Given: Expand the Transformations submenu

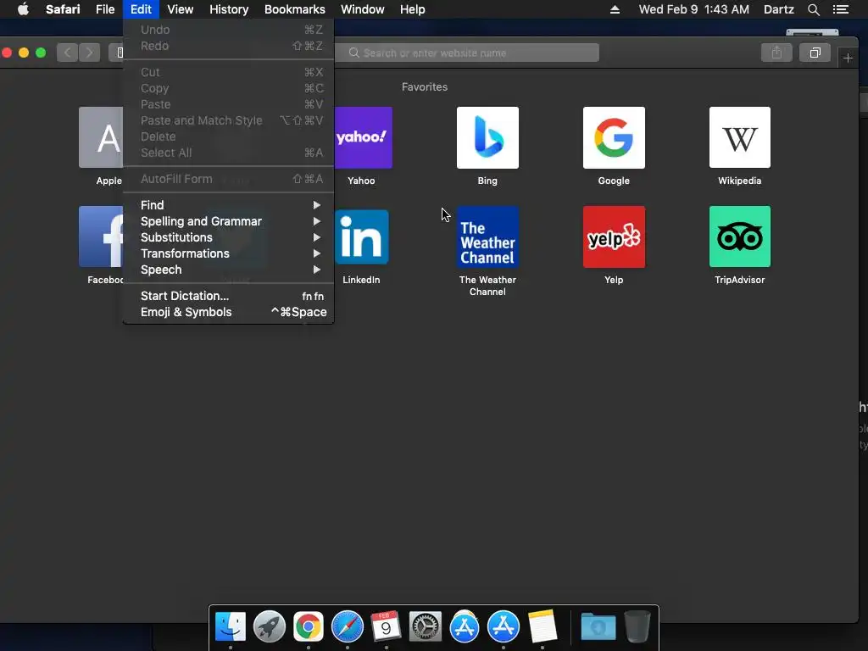Looking at the screenshot, I should click(229, 253).
